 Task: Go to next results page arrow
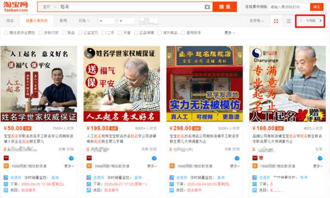[321, 21]
